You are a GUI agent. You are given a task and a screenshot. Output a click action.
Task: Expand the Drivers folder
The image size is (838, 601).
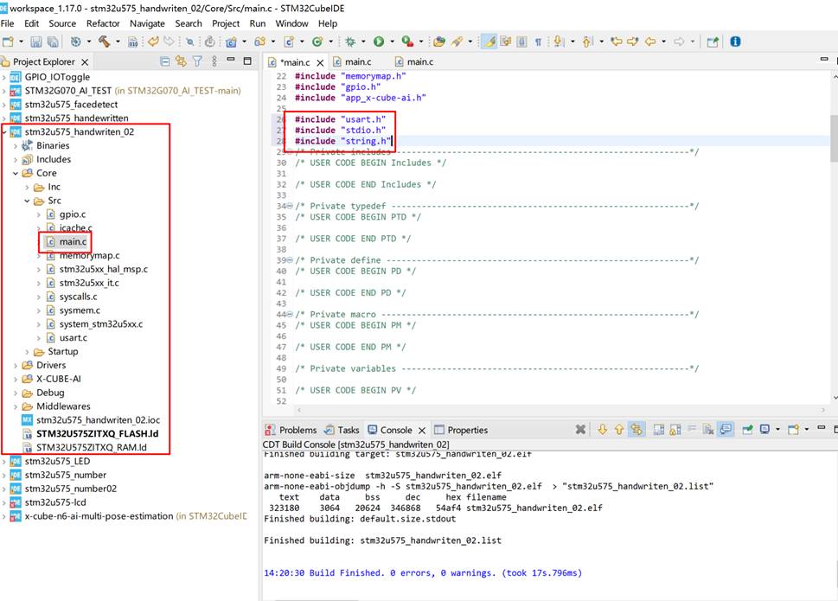click(x=16, y=366)
